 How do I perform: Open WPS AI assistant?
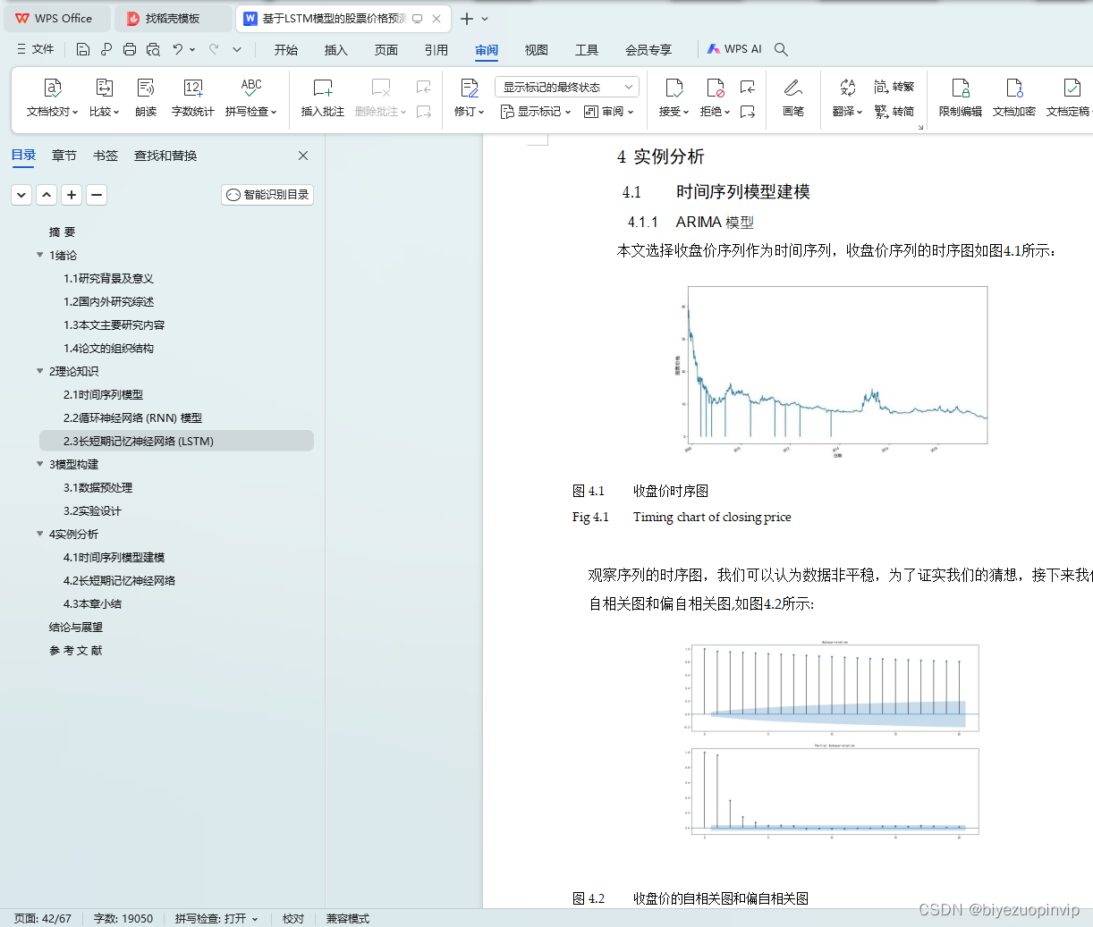[x=734, y=49]
